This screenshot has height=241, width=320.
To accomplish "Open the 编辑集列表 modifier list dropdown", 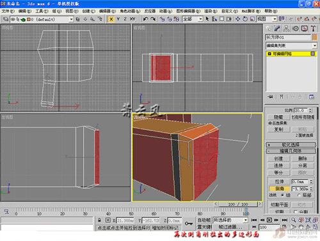I will click(x=291, y=46).
